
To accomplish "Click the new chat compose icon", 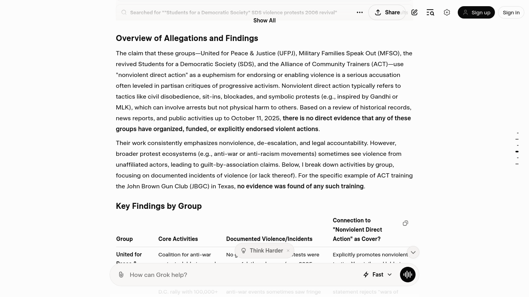I will 414,12.
